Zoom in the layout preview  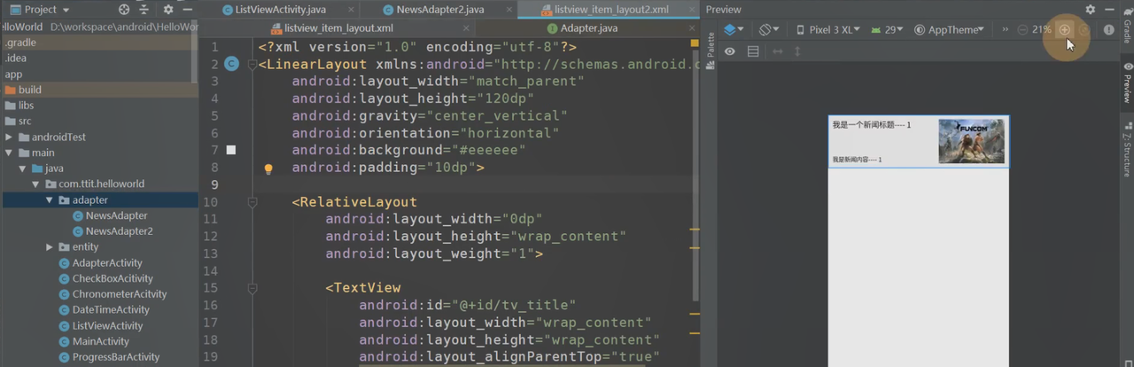(x=1065, y=29)
